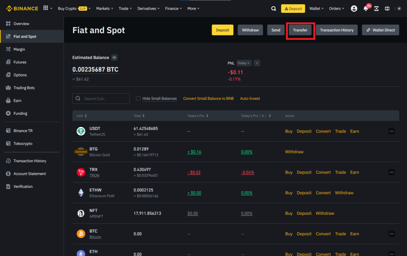Open more options for USDT row
407x256 pixels.
391,131
